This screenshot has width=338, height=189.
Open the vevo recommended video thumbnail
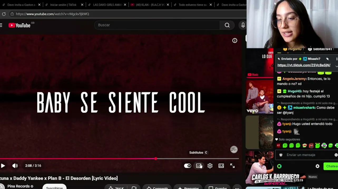[x=259, y=97]
